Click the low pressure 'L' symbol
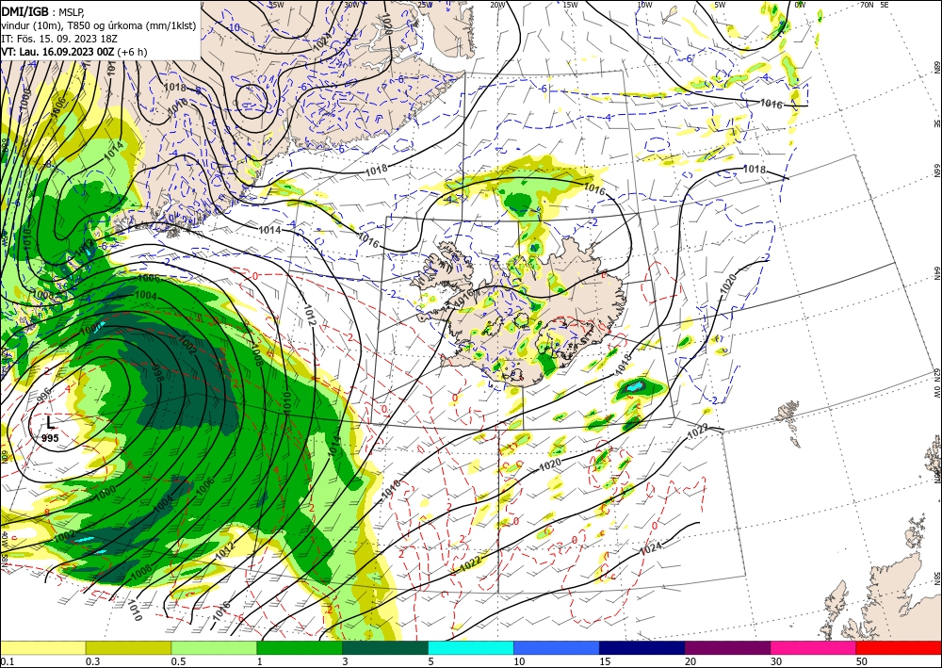Viewport: 942px width, 668px height. coord(50,423)
